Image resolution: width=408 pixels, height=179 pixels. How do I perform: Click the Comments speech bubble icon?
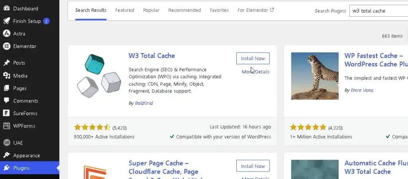pos(6,100)
